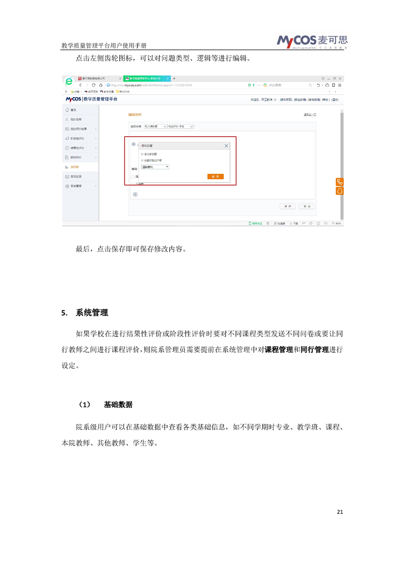The width and height of the screenshot is (404, 572).
Task: Open the 竖向排列 layout dropdown
Action: point(155,167)
